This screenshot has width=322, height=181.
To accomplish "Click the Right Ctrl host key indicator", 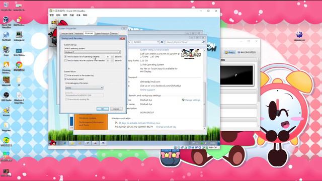I will click(x=212, y=147).
